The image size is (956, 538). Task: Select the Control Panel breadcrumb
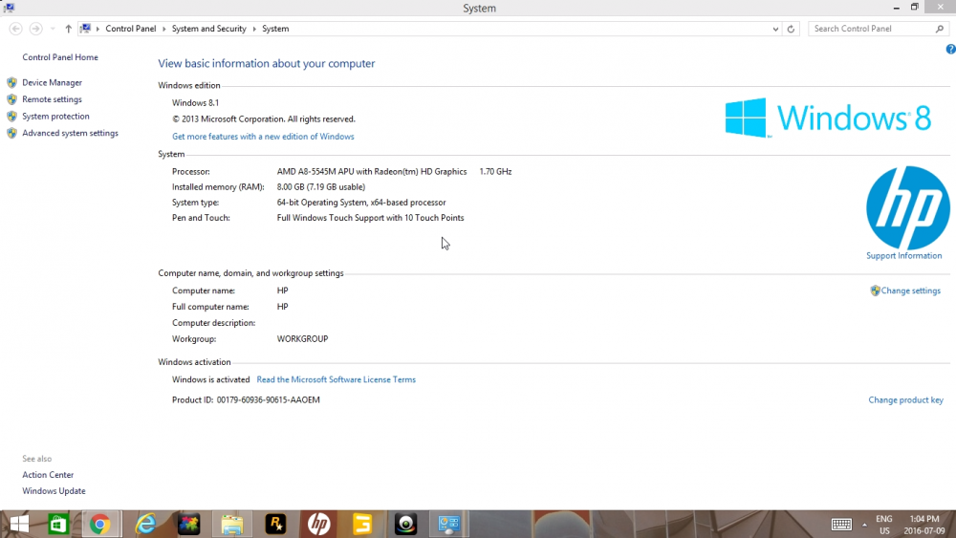pyautogui.click(x=130, y=29)
